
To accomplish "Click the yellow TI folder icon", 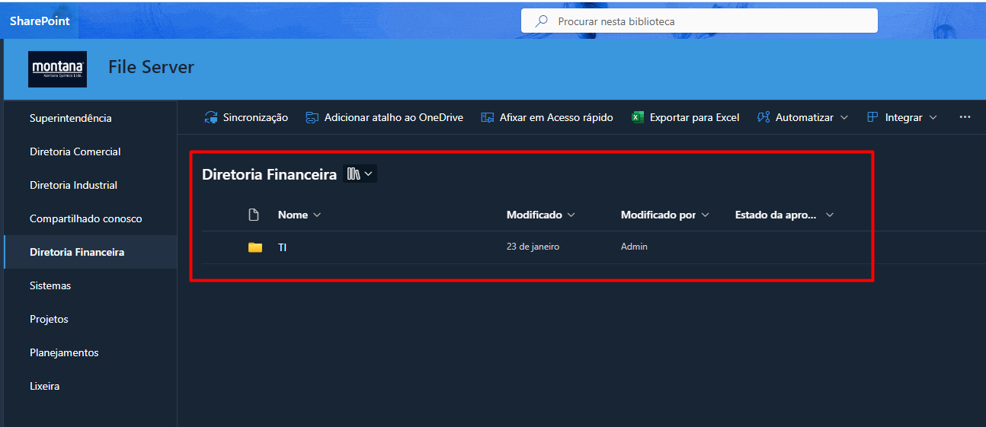I will click(255, 247).
